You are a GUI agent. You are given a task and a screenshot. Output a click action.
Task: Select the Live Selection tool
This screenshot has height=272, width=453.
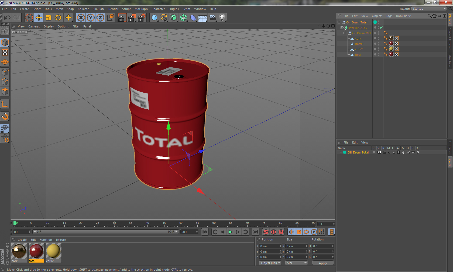29,18
